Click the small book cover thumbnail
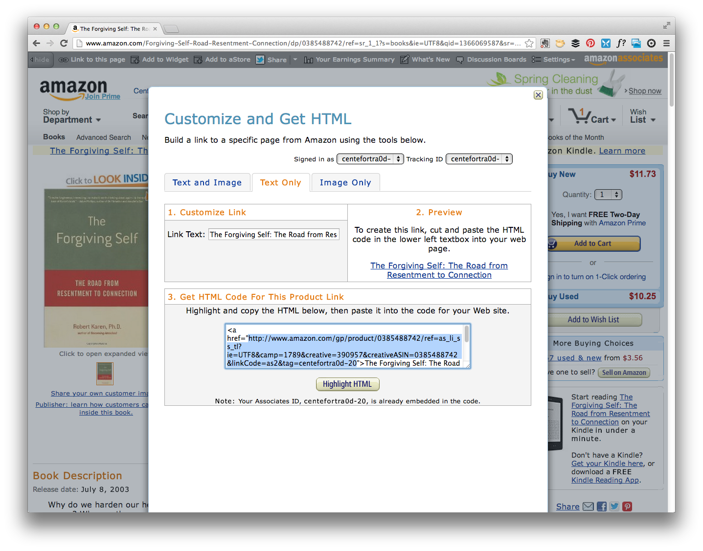 click(105, 374)
